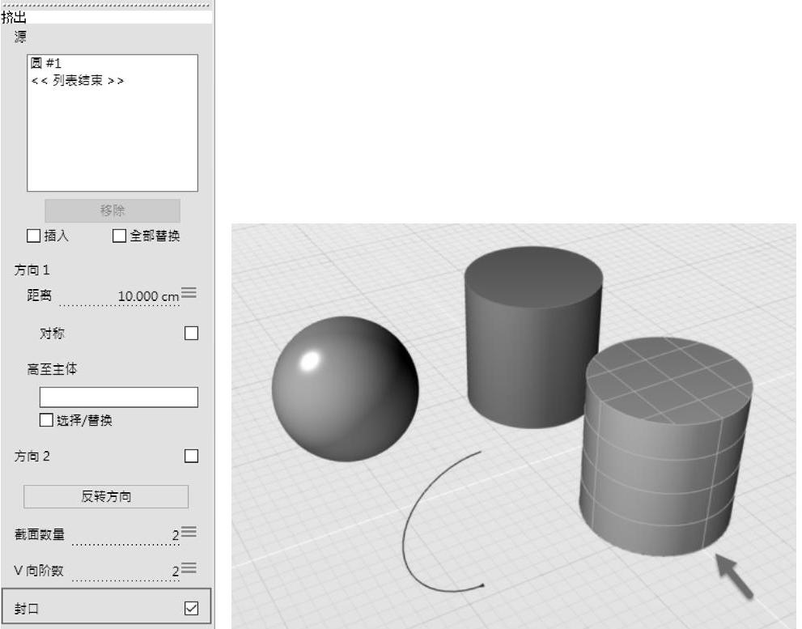The width and height of the screenshot is (802, 629).
Task: Select the 圆 #1 entry in source list
Action: [x=46, y=63]
